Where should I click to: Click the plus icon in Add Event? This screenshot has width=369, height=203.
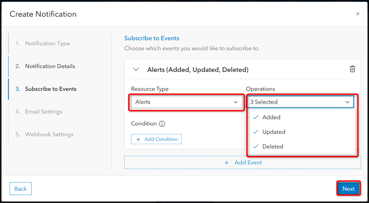(227, 163)
